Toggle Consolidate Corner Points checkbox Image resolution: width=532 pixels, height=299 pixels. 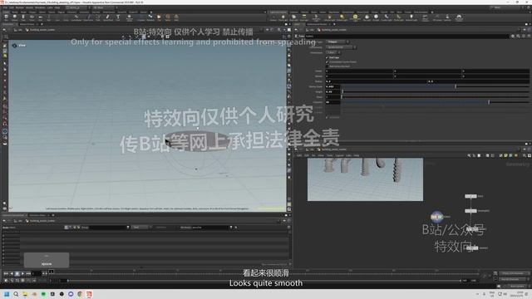328,62
